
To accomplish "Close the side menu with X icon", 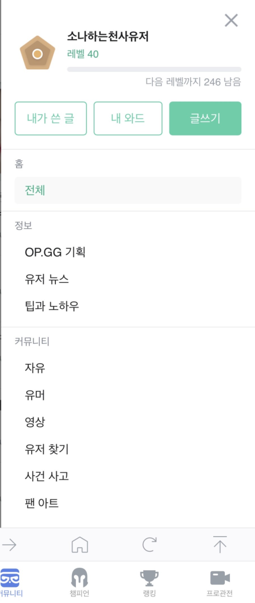I will click(x=231, y=20).
